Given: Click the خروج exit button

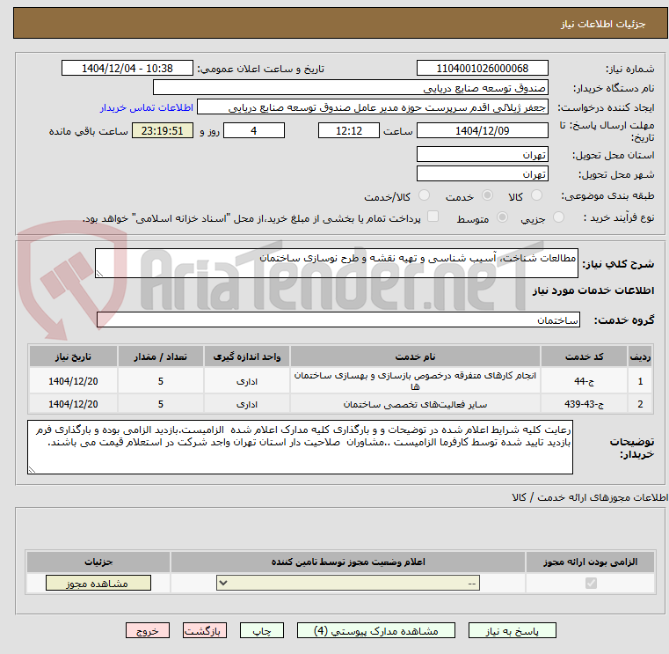Looking at the screenshot, I should 147,631.
